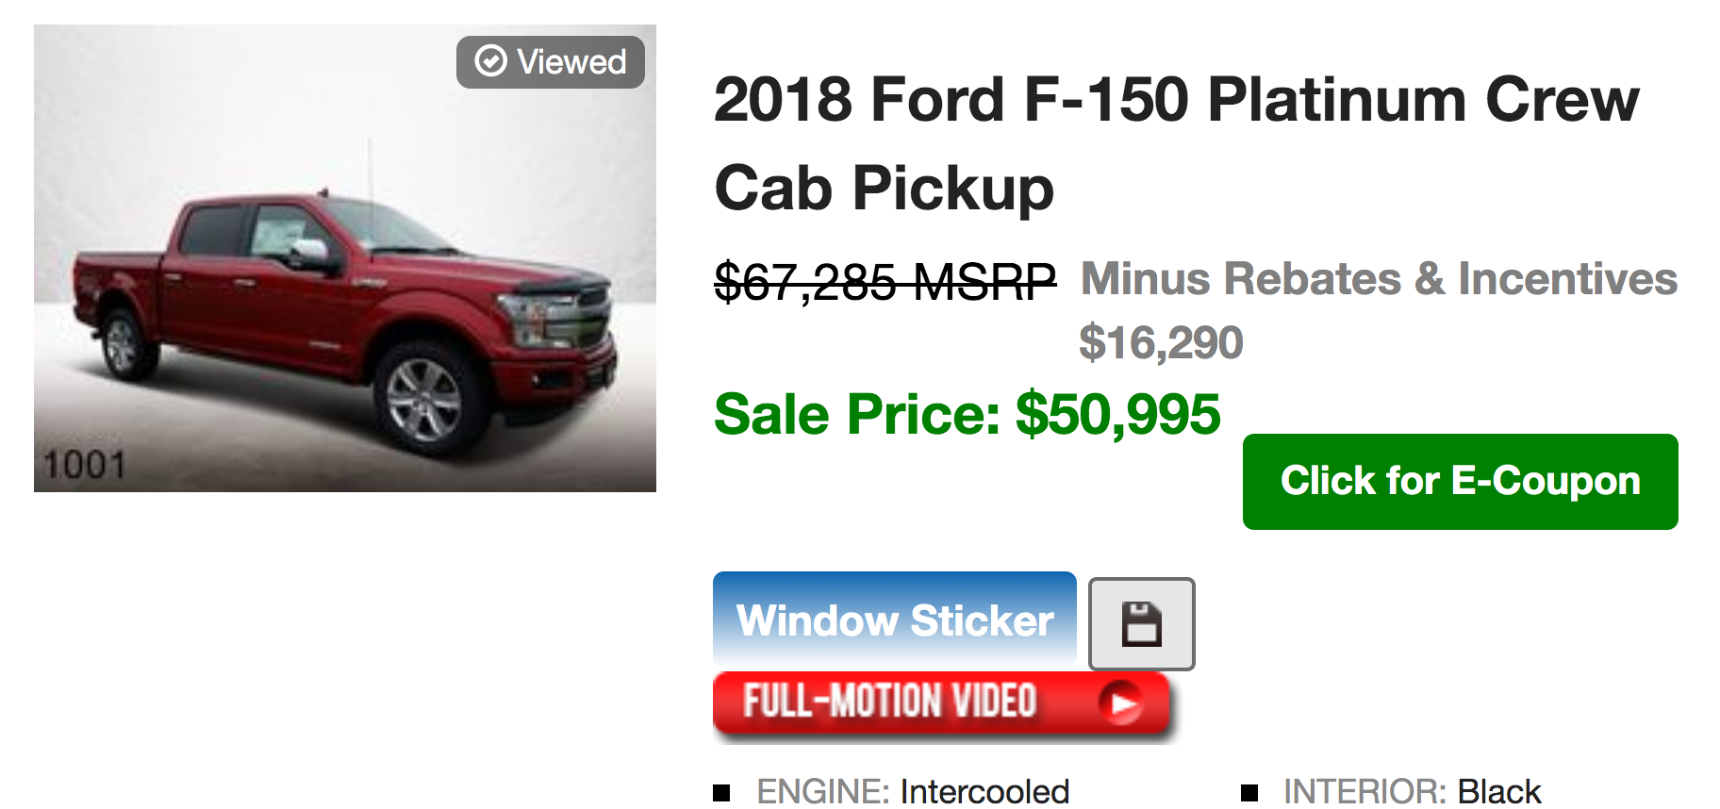Click the word Black in interior spec
This screenshot has height=809, width=1720.
[1499, 792]
